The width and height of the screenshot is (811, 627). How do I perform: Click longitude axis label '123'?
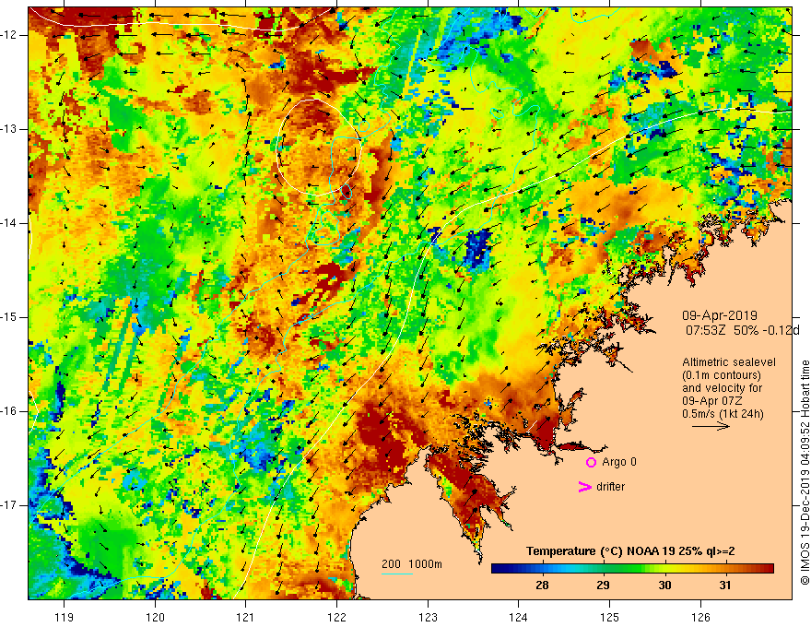[x=428, y=617]
